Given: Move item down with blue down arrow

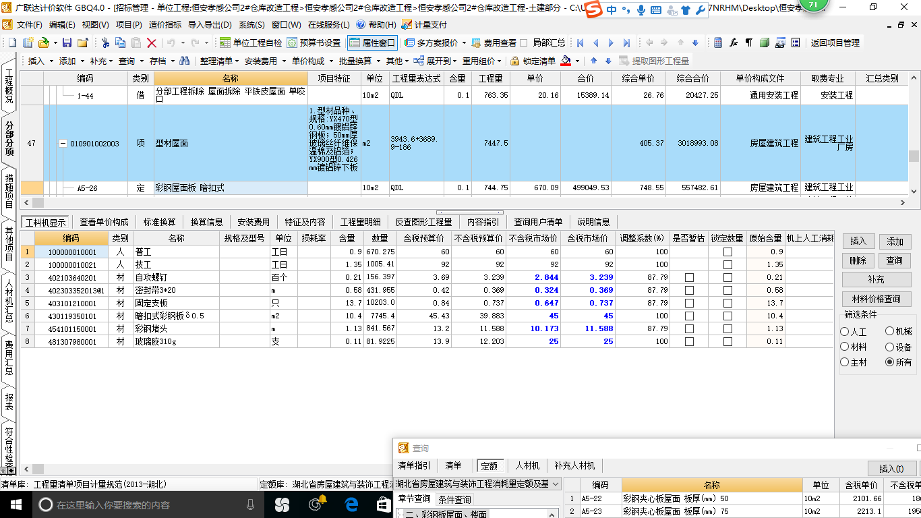Looking at the screenshot, I should click(x=608, y=61).
